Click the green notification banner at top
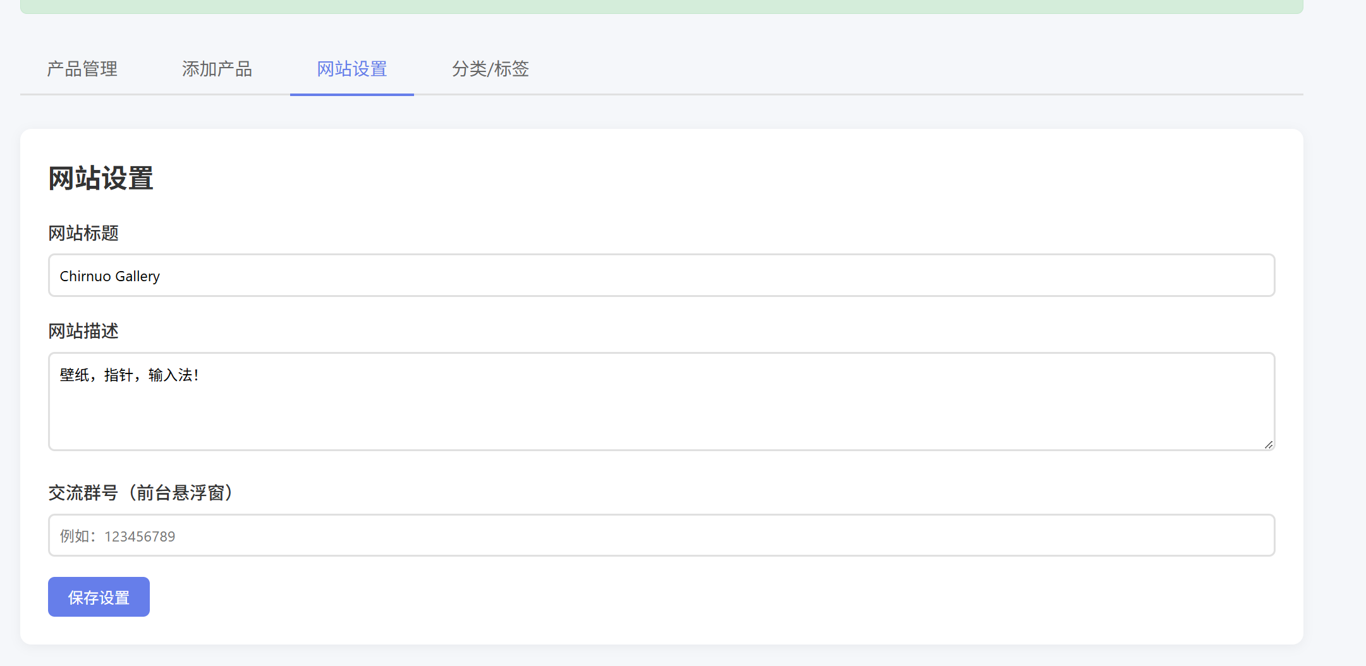This screenshot has width=1366, height=666. [661, 6]
